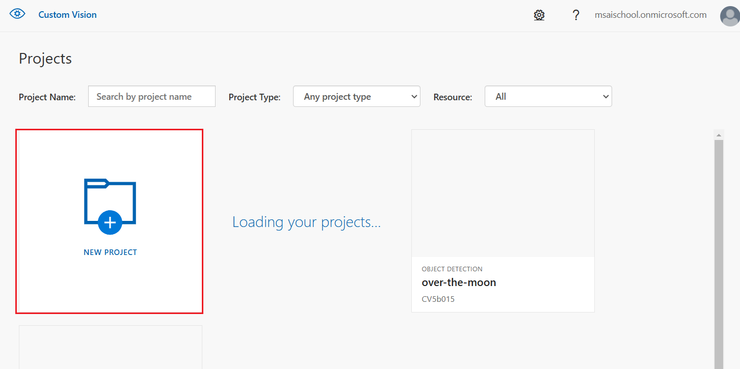This screenshot has width=740, height=369.
Task: Click the vertical scrollbar track
Action: click(x=719, y=254)
